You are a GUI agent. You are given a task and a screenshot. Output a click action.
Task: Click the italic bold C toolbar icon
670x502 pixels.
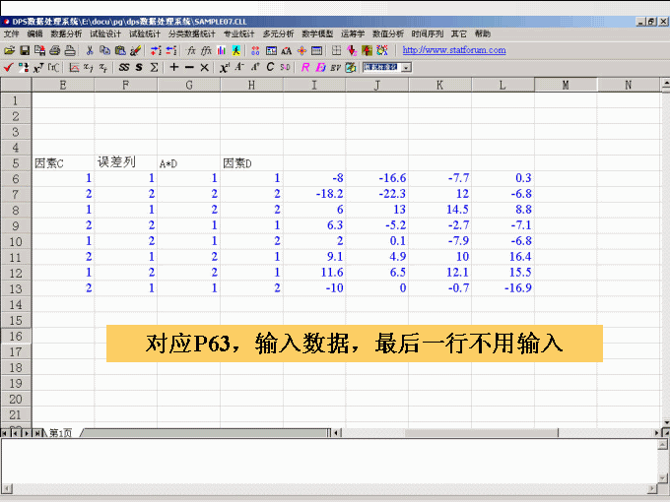pos(270,68)
